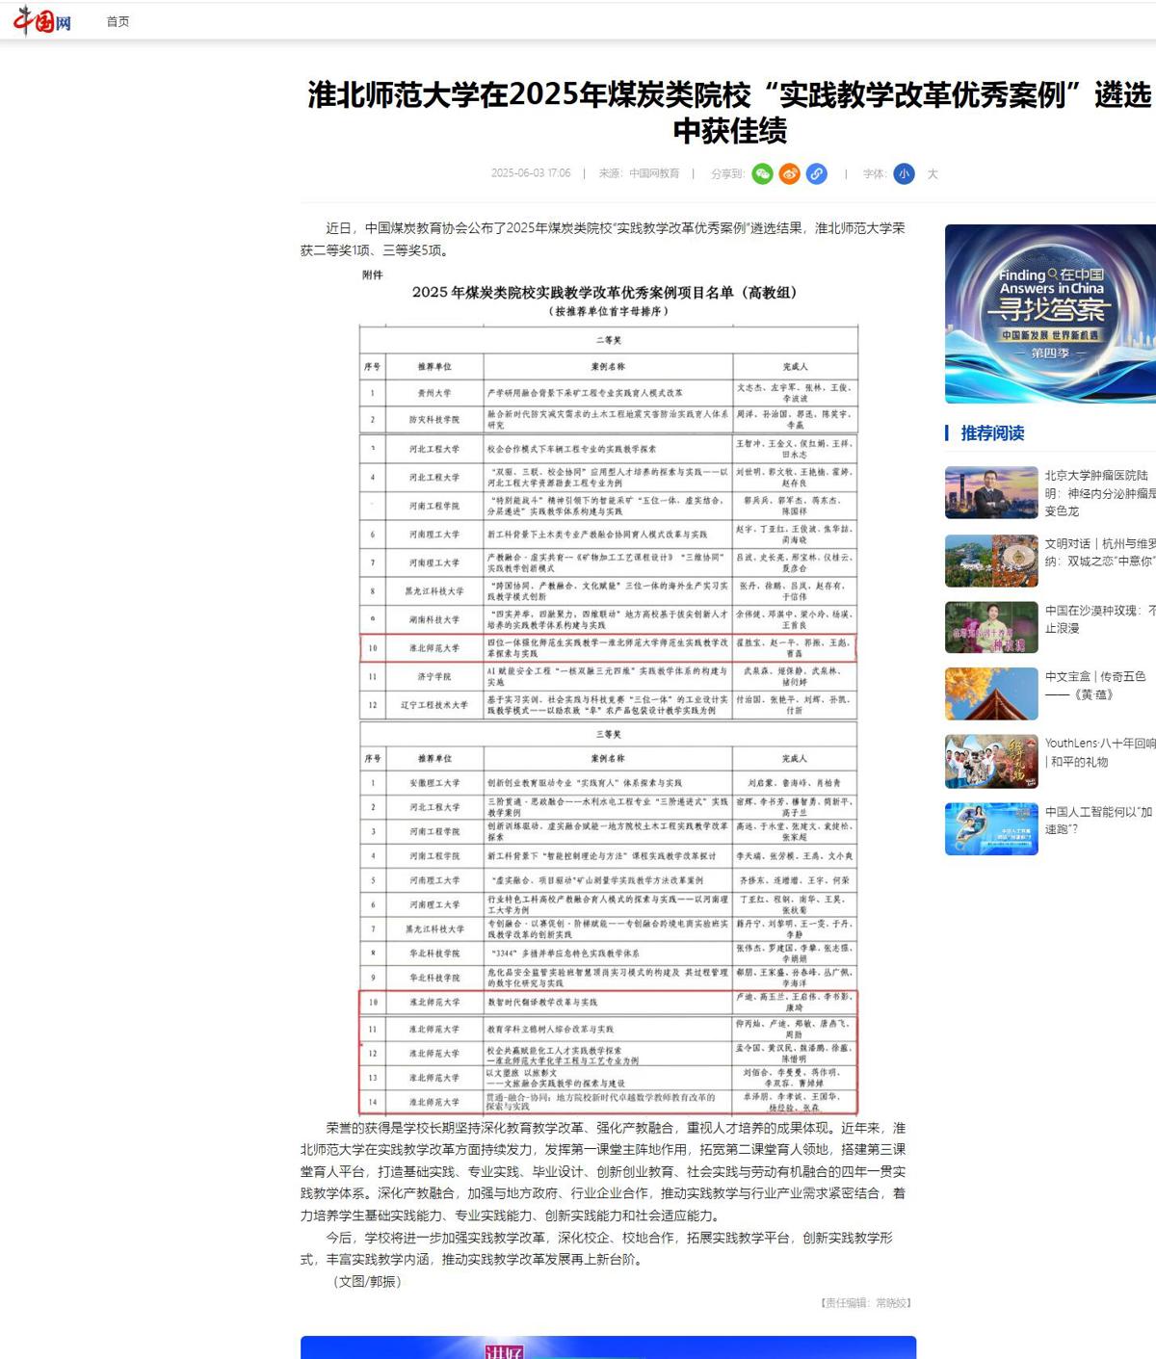
Task: Open the 文明对话 杭州与维罗纳 headline
Action: point(1099,552)
